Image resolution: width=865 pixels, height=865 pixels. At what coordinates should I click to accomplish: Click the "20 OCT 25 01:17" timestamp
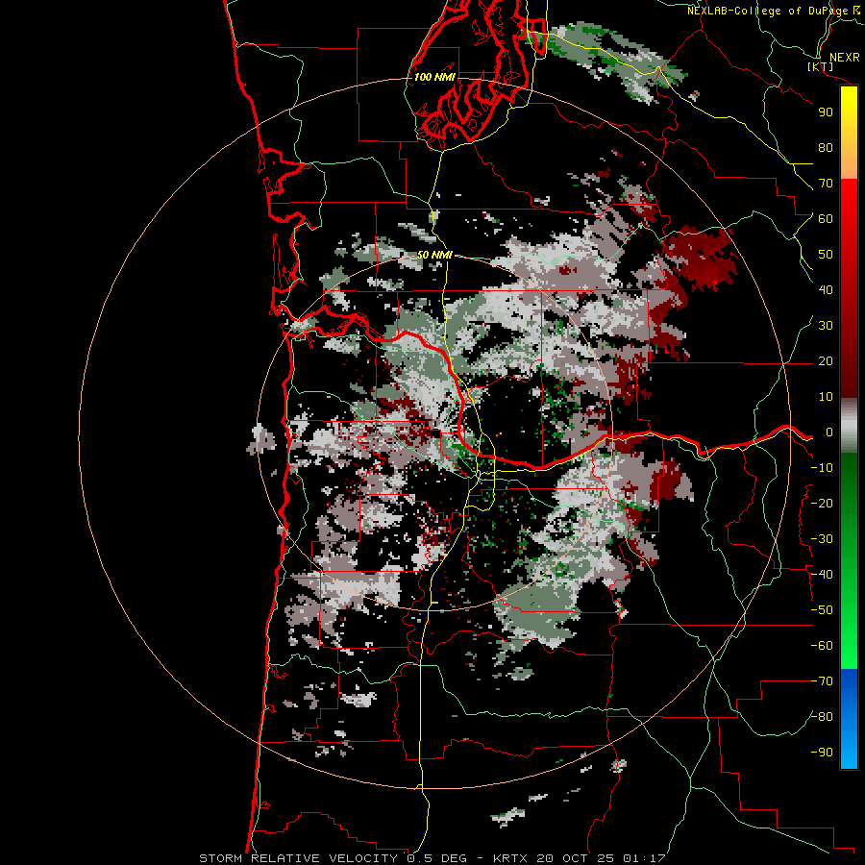(x=600, y=858)
